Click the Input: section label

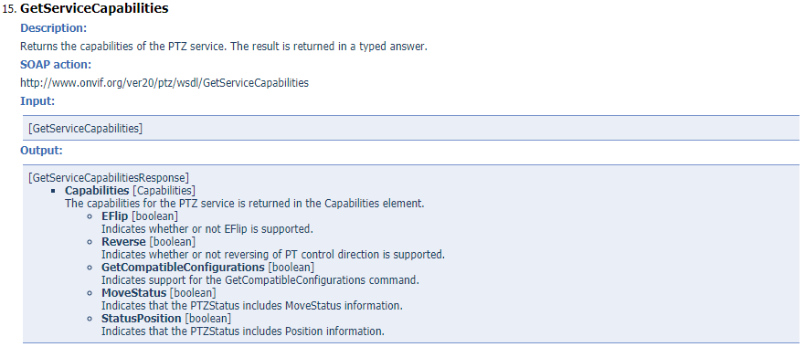(x=37, y=101)
